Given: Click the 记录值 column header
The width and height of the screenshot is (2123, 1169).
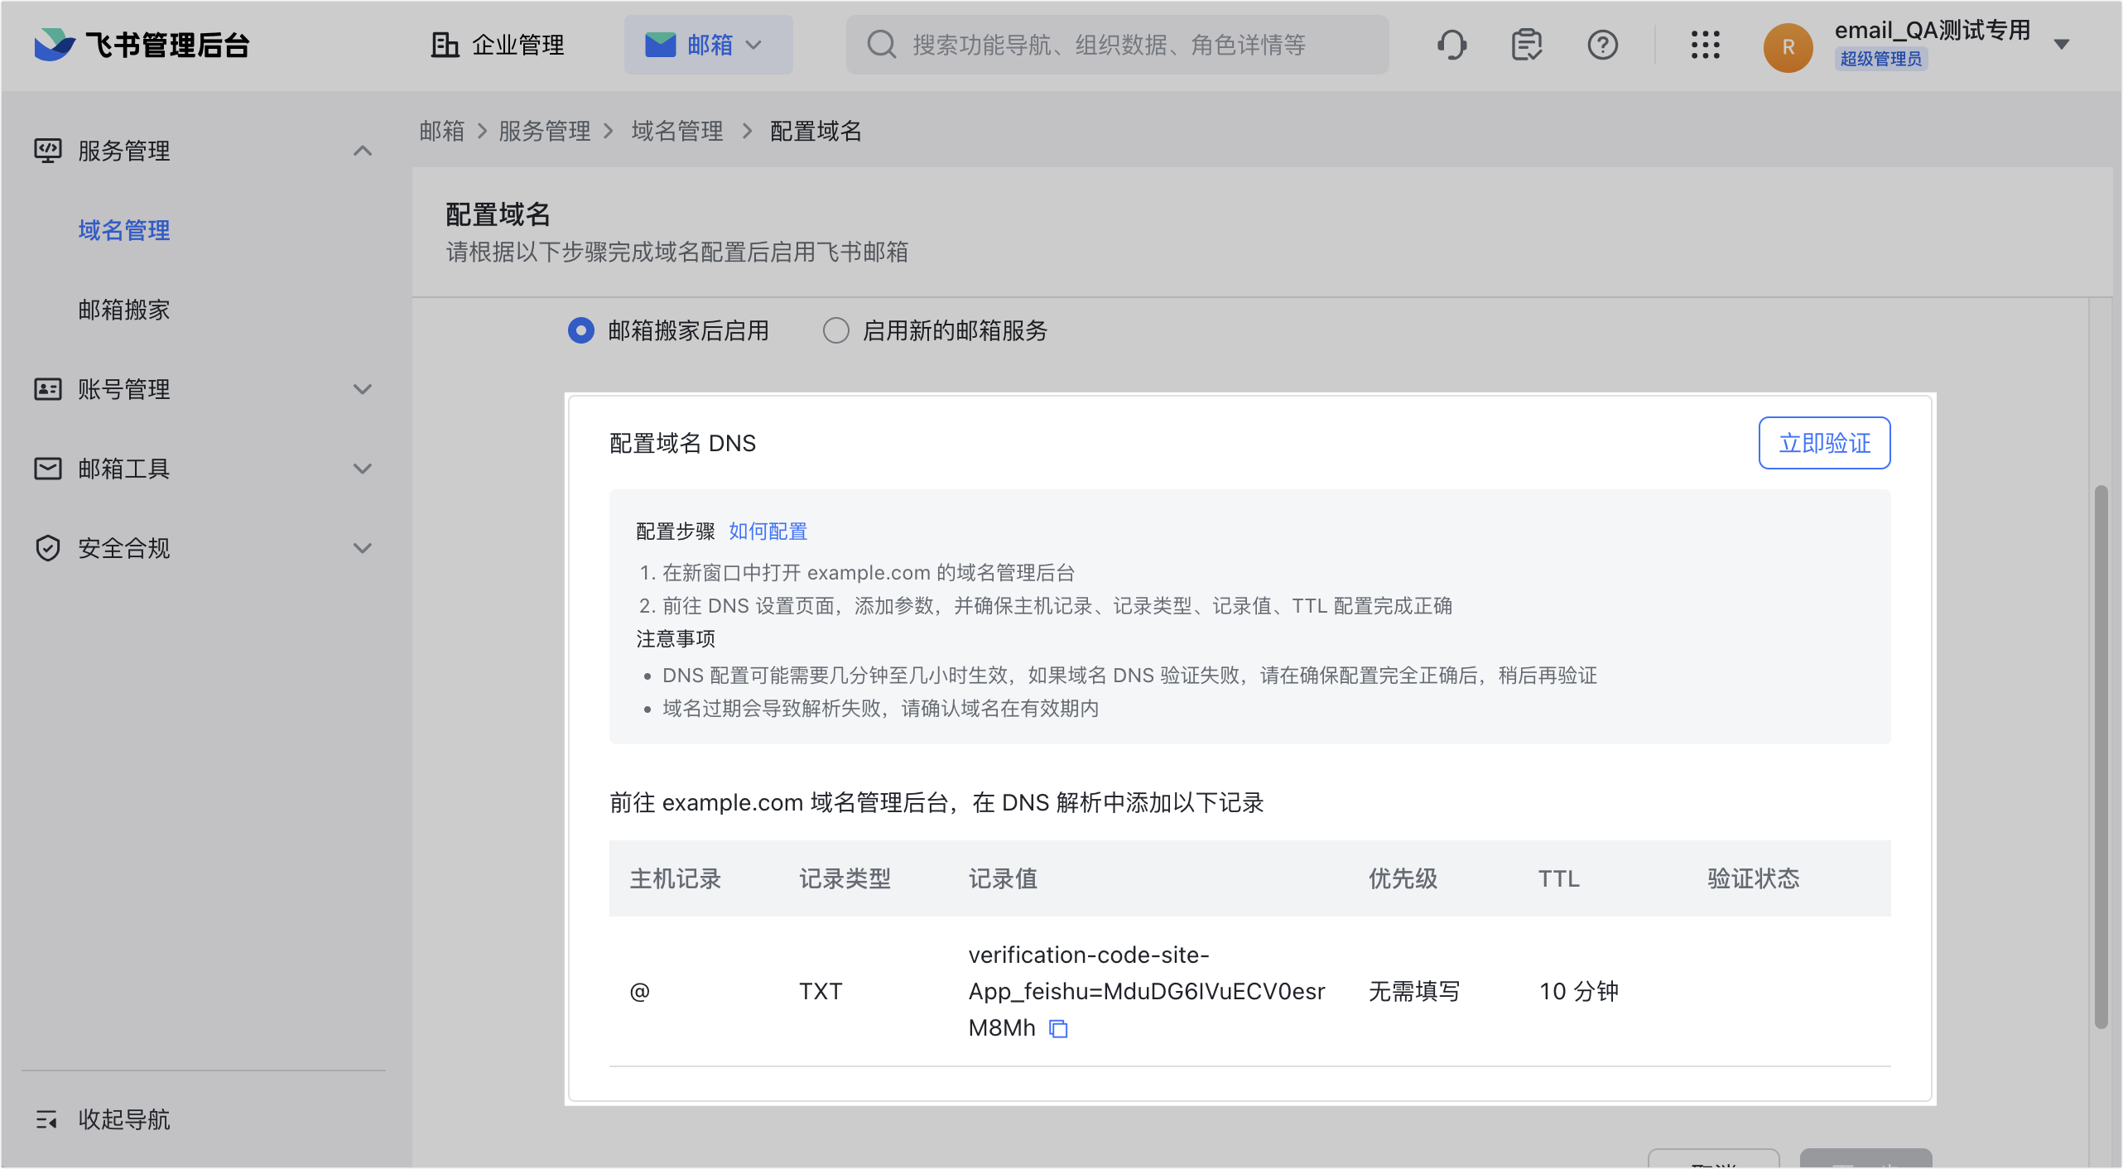Looking at the screenshot, I should pyautogui.click(x=1003, y=878).
